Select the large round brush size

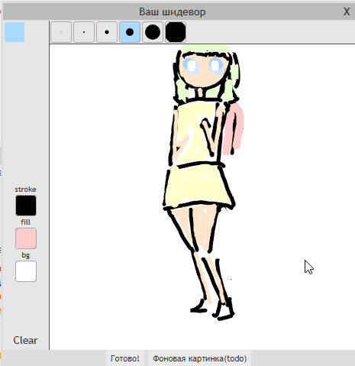coord(153,32)
